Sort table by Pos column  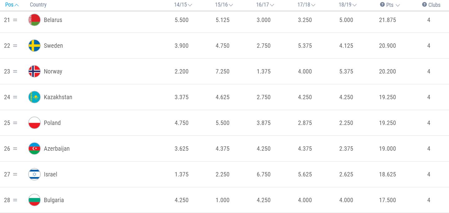click(x=12, y=5)
